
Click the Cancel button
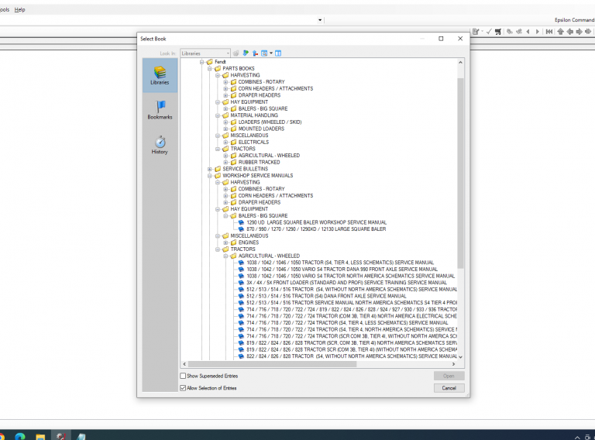449,387
